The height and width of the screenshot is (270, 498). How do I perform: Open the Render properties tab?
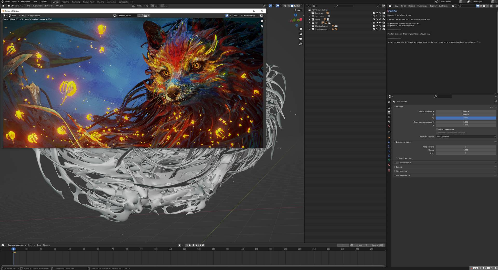[389, 107]
